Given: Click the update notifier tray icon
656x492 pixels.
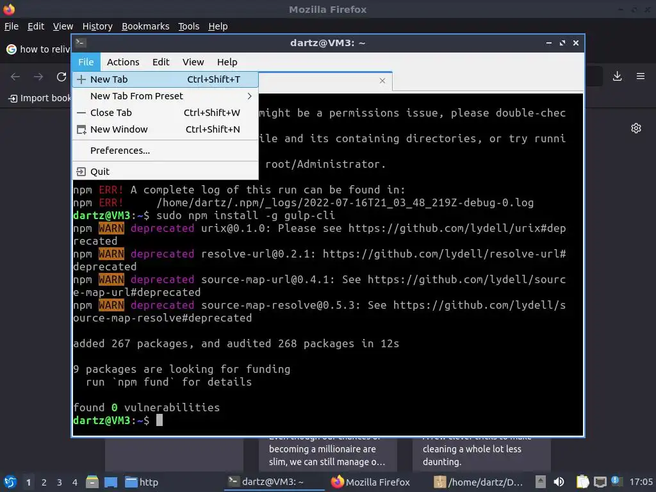Looking at the screenshot, I should [x=616, y=481].
